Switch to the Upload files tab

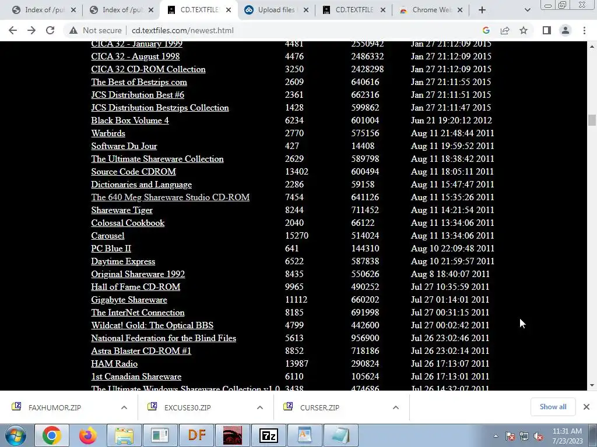(x=276, y=10)
